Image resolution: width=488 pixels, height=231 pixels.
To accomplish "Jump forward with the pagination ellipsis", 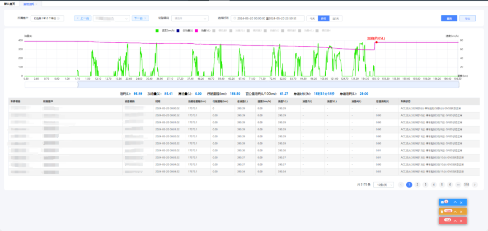I will point(458,185).
